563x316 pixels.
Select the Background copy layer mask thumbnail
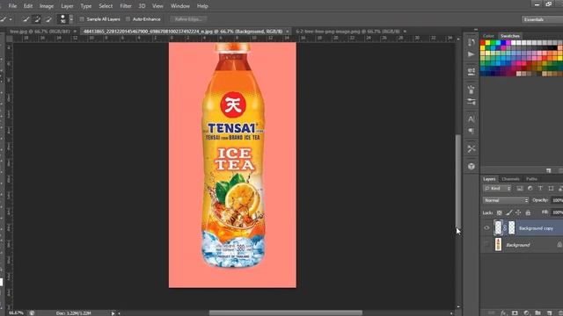[x=512, y=228]
